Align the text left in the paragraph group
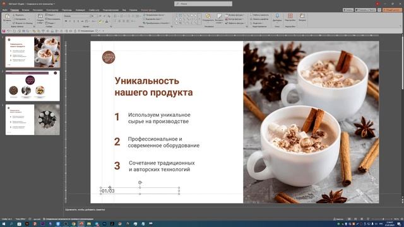This screenshot has width=404, height=227. click(x=116, y=21)
